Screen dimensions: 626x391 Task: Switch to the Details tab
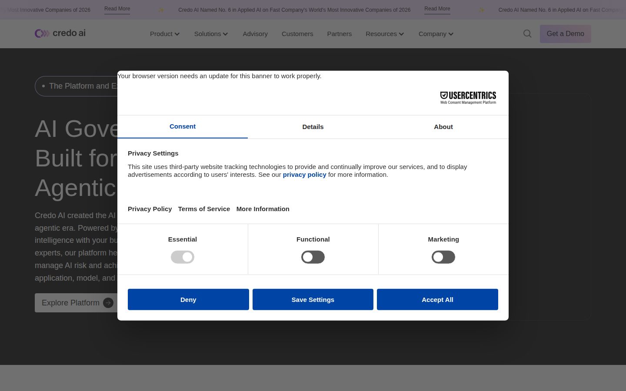(313, 127)
